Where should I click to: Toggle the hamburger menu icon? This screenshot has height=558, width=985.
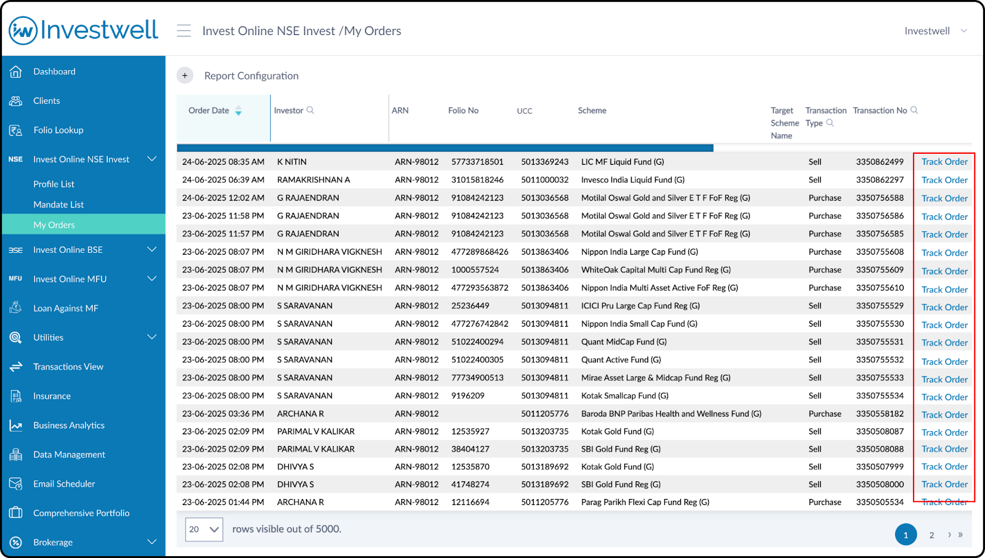point(183,31)
